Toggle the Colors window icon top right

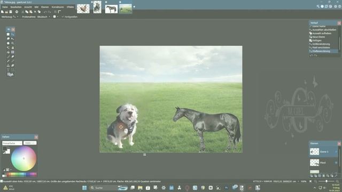coord(330,6)
